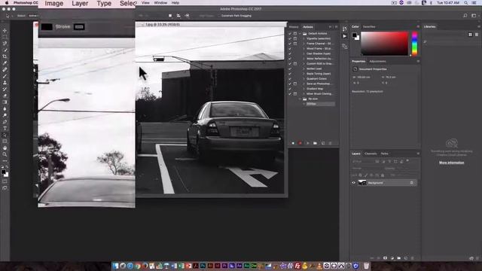Select the Zoom tool

coord(5,154)
